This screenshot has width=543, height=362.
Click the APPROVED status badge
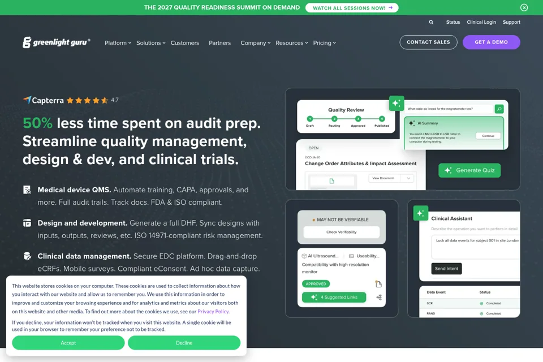(316, 284)
